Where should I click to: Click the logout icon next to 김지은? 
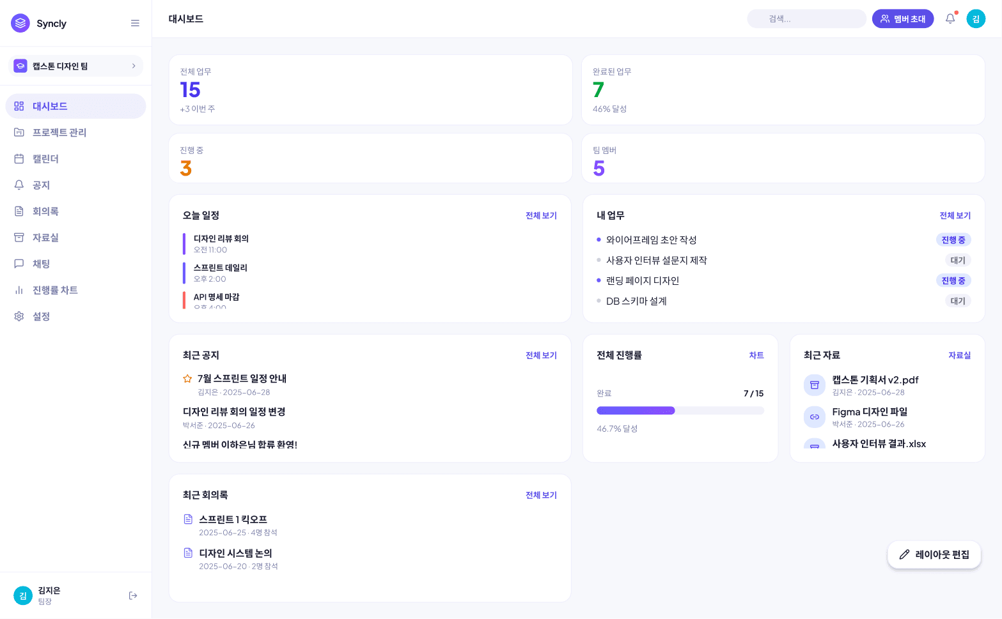tap(133, 595)
